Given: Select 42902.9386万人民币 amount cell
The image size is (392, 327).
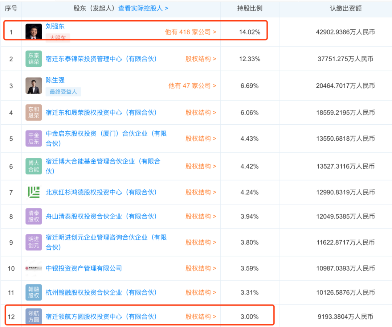Looking at the screenshot, I should point(346,32).
